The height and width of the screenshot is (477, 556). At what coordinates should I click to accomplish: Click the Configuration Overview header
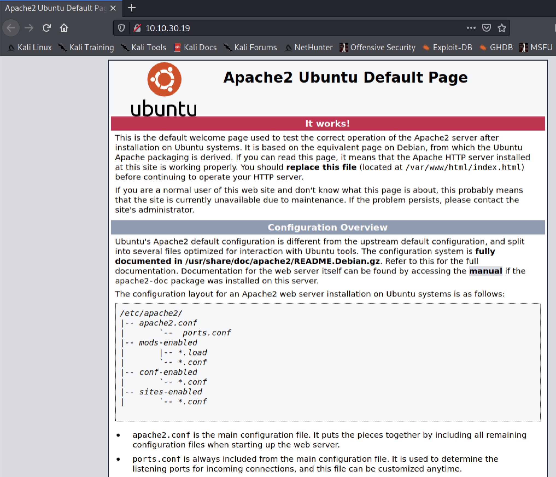[327, 228]
